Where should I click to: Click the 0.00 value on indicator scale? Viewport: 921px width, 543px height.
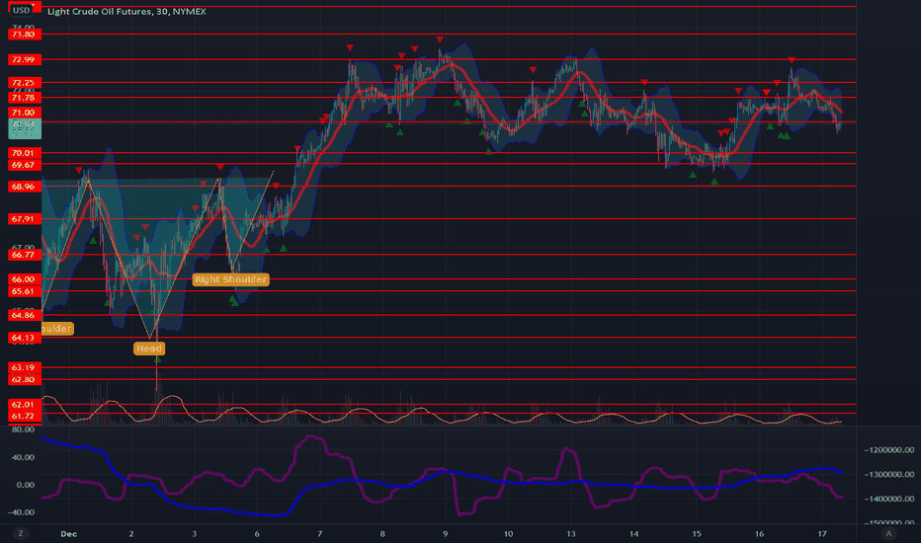[26, 485]
